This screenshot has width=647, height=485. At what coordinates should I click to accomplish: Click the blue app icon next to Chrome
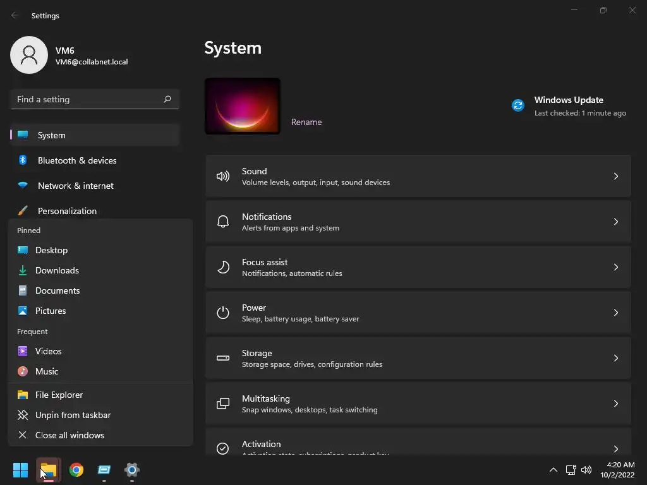click(104, 470)
